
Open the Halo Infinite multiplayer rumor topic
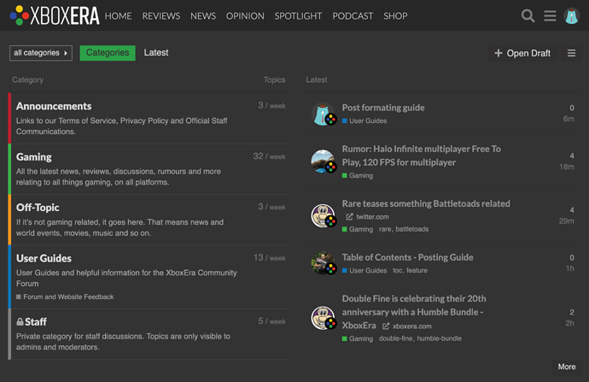[421, 156]
